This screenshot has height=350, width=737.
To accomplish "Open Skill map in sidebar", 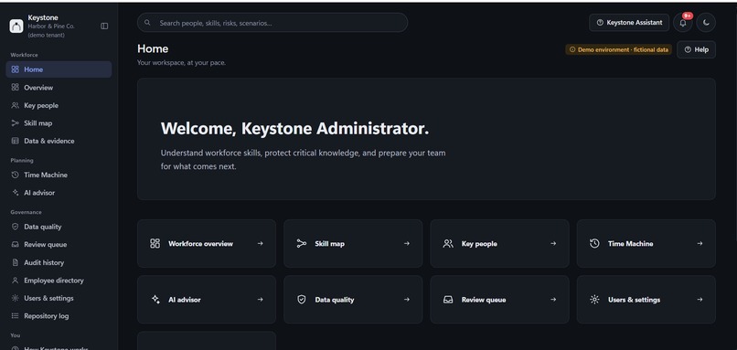I will tap(59, 123).
